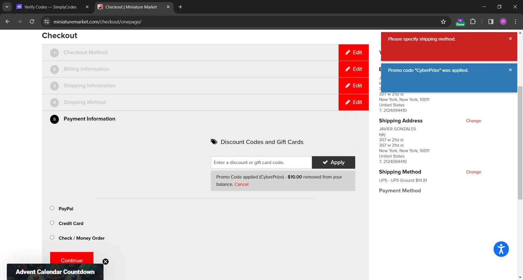Screen dimensions: 523x280
Task: Dismiss the CyberPrize promo applied notification
Action: point(510,70)
